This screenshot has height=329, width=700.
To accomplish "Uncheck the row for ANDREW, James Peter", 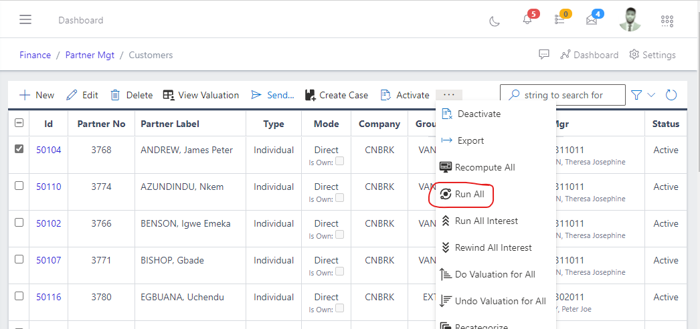I will pyautogui.click(x=19, y=149).
